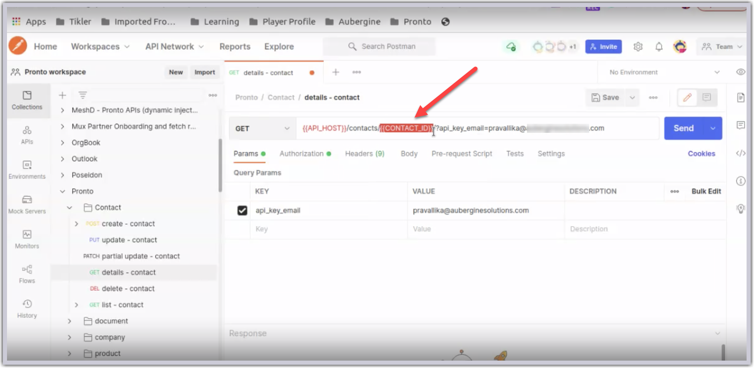Switch to the Body tab
Image resolution: width=754 pixels, height=368 pixels.
pyautogui.click(x=409, y=154)
